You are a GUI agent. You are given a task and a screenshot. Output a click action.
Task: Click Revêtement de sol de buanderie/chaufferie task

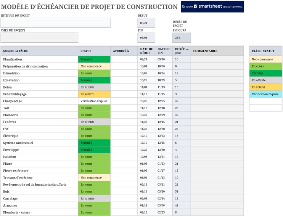[35, 185]
